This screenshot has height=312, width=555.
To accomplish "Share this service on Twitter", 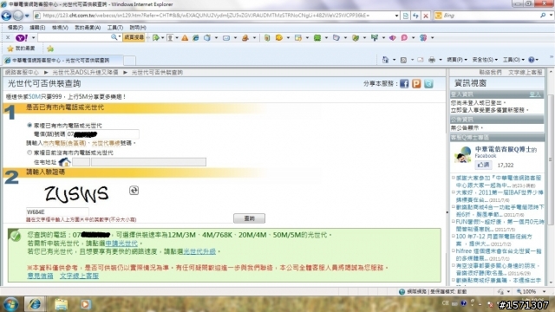I will coord(428,84).
